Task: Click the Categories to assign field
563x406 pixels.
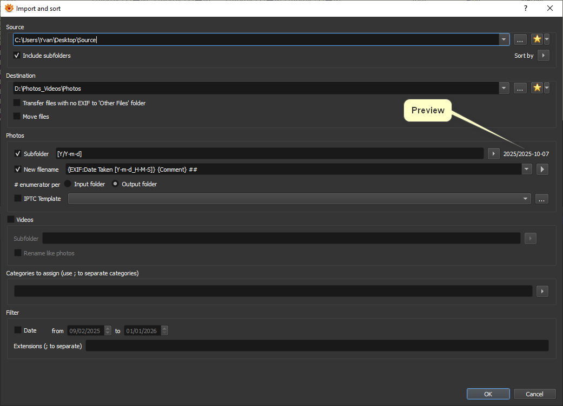Action: [x=273, y=292]
